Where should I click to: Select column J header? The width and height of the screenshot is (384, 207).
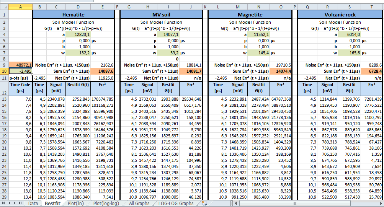point(191,7)
